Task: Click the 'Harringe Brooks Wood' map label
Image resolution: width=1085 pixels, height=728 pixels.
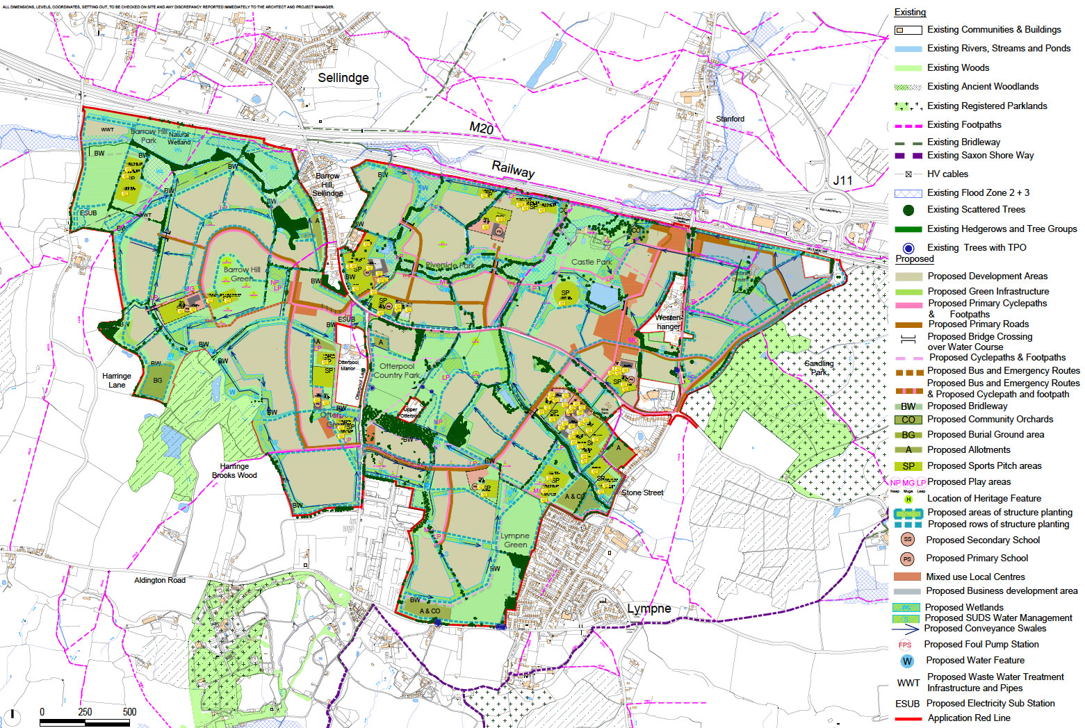Action: tap(234, 471)
